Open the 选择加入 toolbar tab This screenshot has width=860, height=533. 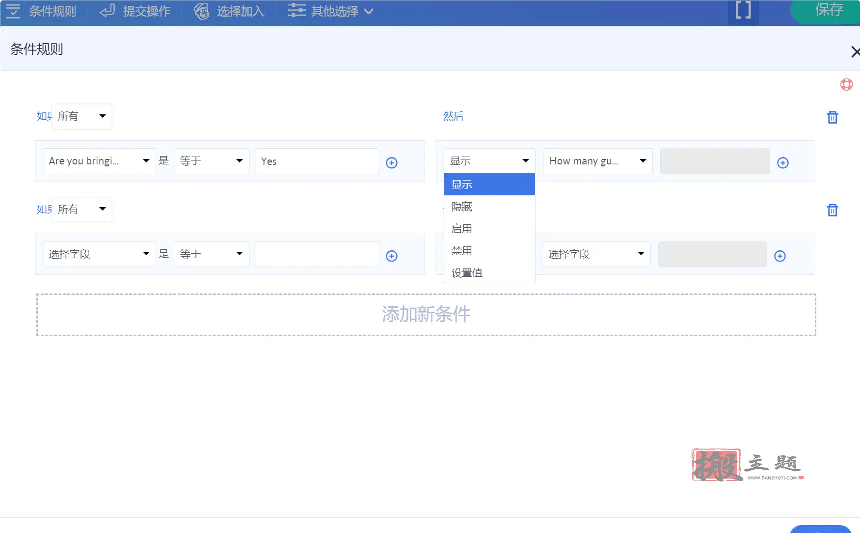tap(229, 11)
